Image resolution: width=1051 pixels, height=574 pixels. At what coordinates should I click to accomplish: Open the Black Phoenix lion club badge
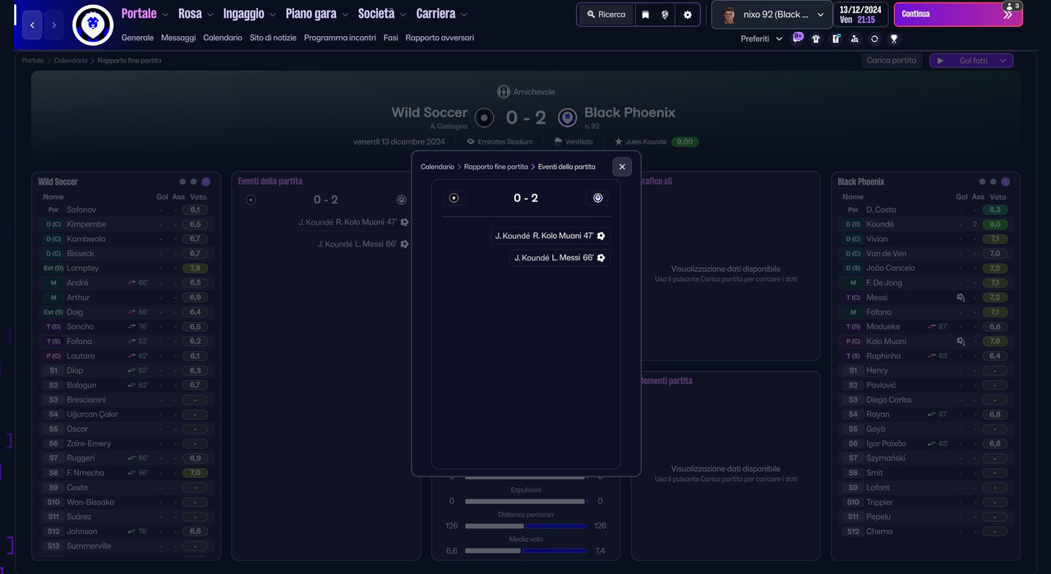93,25
